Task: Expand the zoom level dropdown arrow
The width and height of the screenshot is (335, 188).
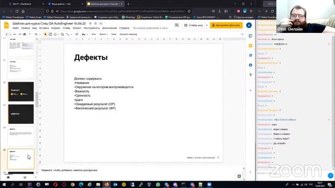Action: point(40,34)
